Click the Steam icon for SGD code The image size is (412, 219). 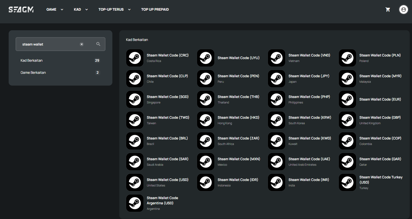coord(135,99)
